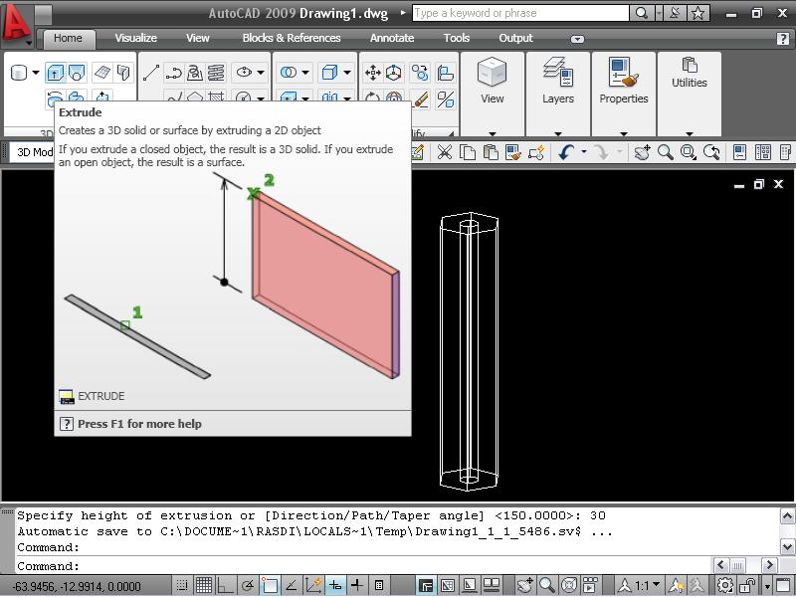Viewport: 796px width, 597px height.
Task: Minimize the ribbon with the arrow button
Action: 577,39
